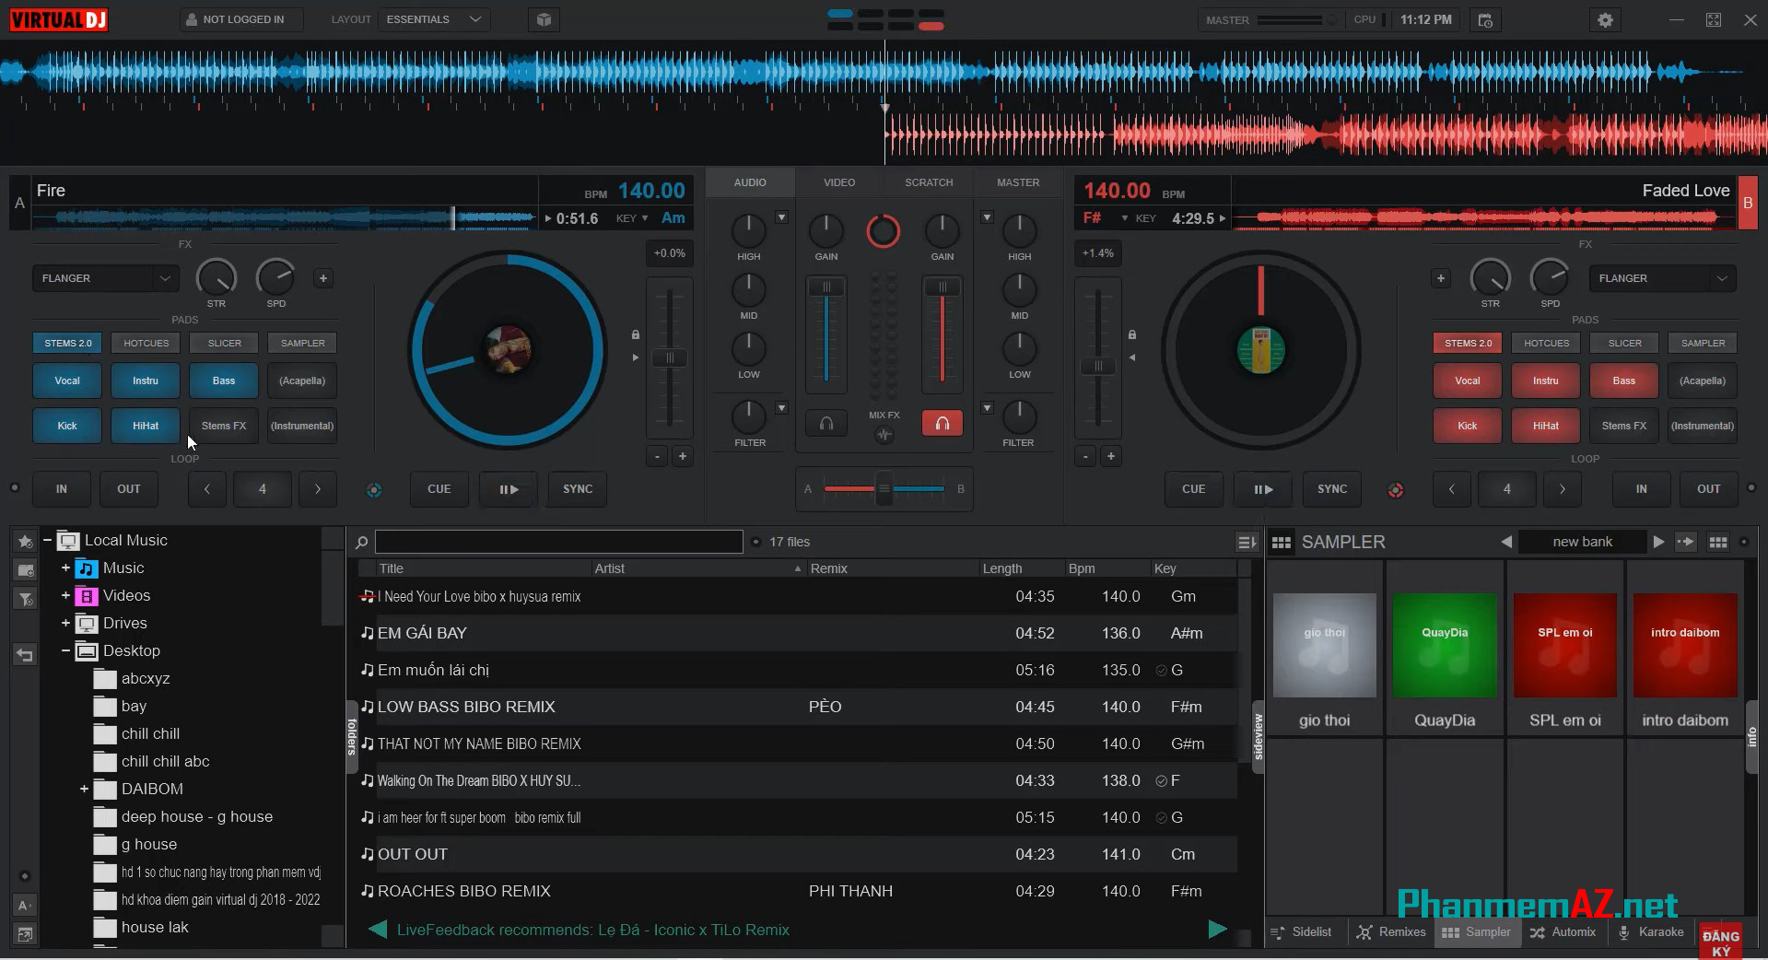This screenshot has width=1768, height=960.
Task: Move the crossfader between decks A and B
Action: click(884, 489)
